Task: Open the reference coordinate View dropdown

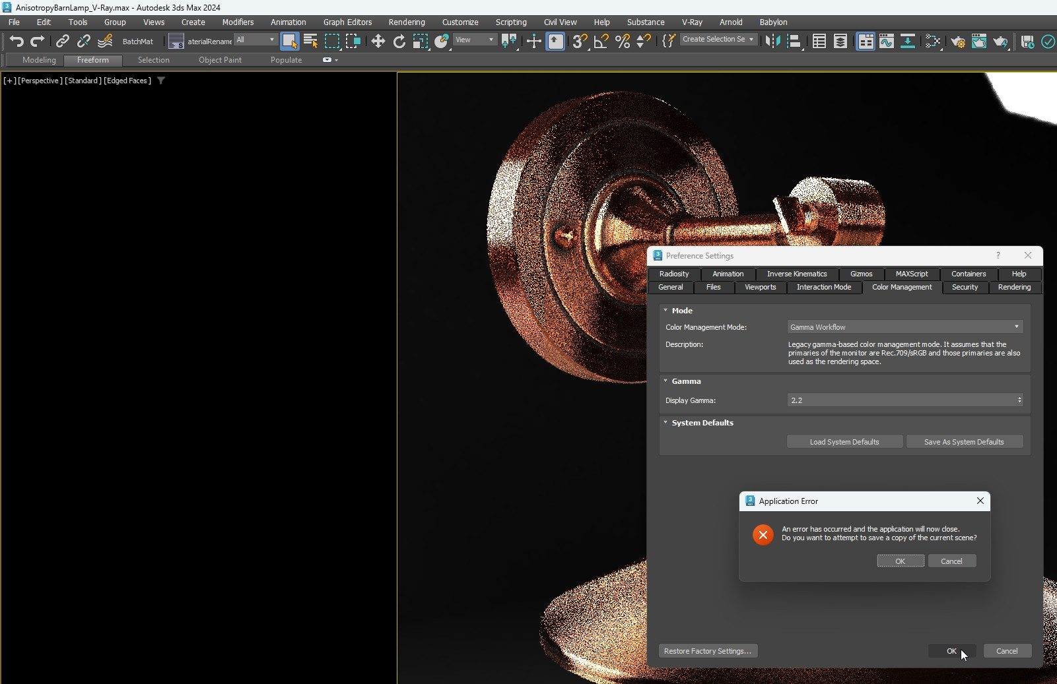Action: coord(475,40)
